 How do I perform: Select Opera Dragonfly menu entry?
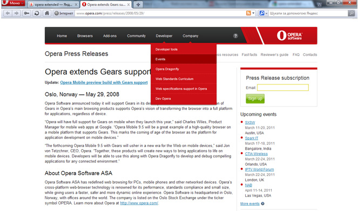coord(184,69)
